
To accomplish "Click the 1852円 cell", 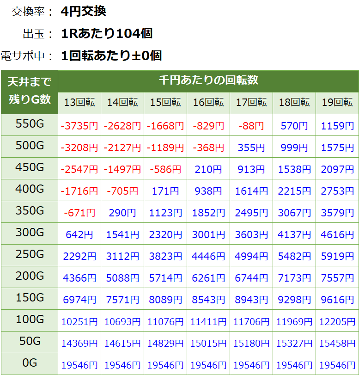I will [x=208, y=213].
